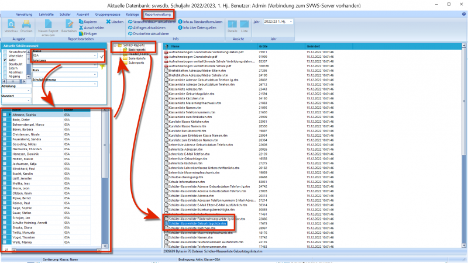Check the box for Altmann, Sophia
Screen dimensions: 468x263
(x=5, y=115)
